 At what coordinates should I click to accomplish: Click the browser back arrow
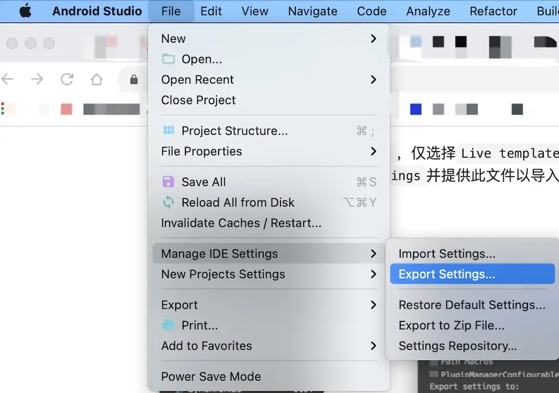click(x=8, y=79)
